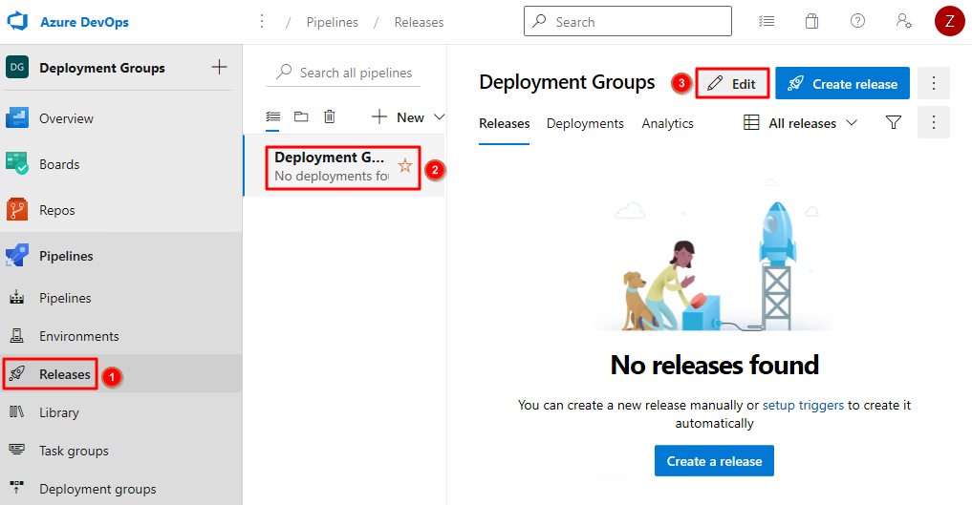Open the Azure DevOps home link
This screenshot has width=972, height=505.
click(x=84, y=22)
